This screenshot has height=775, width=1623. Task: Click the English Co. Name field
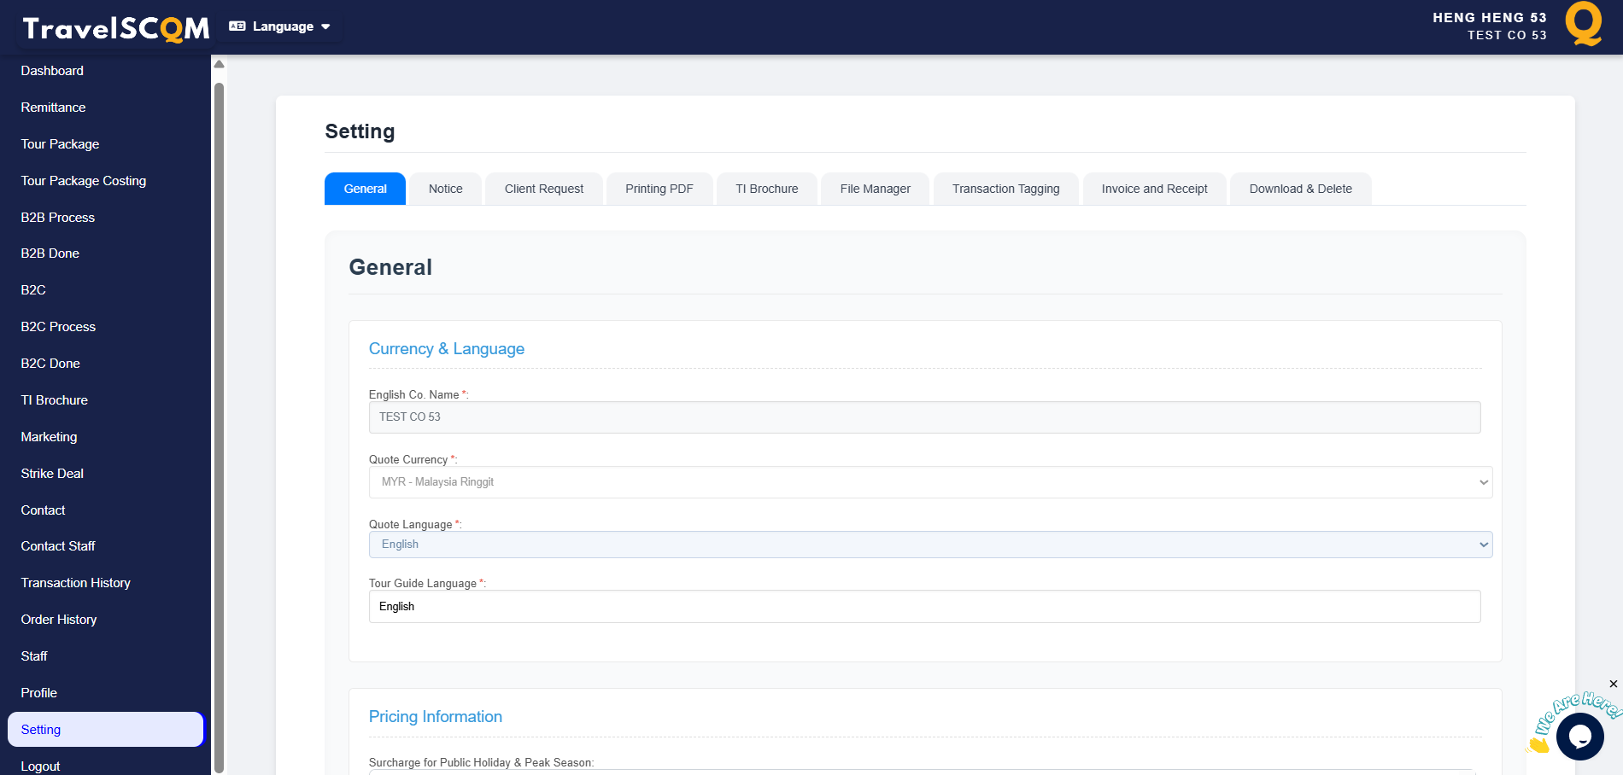(924, 417)
